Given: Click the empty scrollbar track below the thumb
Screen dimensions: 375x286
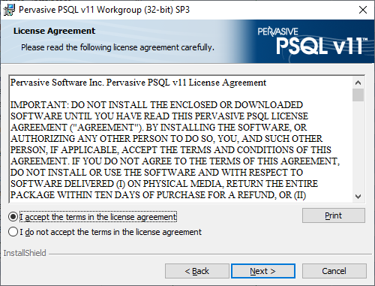Looking at the screenshot, I should coord(358,146).
